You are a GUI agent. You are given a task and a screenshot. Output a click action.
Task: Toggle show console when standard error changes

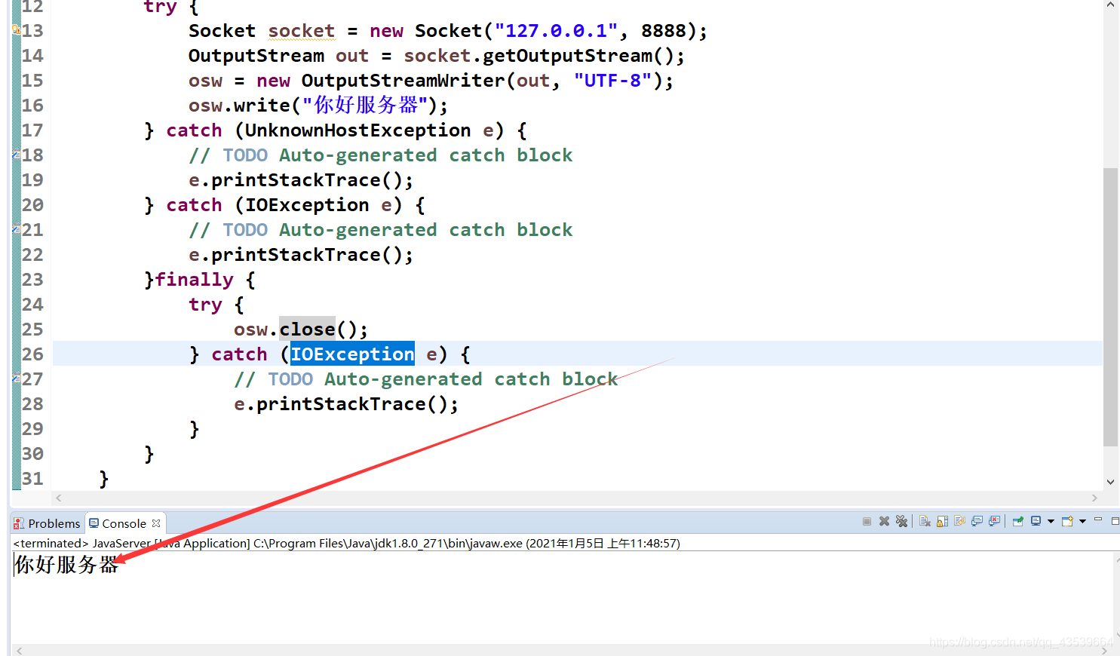(x=994, y=522)
